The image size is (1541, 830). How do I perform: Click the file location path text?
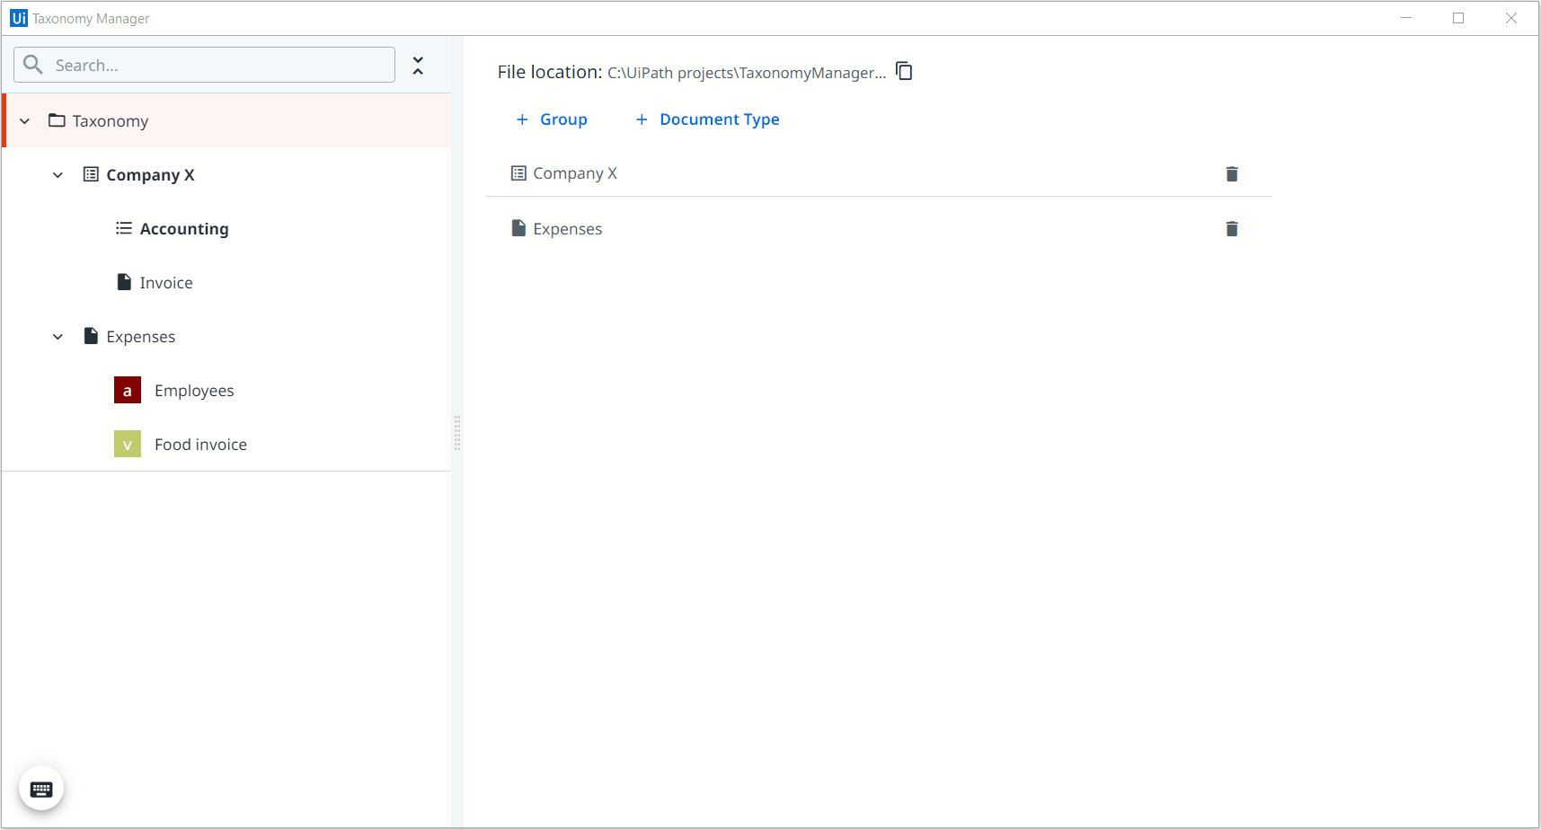[x=747, y=73]
